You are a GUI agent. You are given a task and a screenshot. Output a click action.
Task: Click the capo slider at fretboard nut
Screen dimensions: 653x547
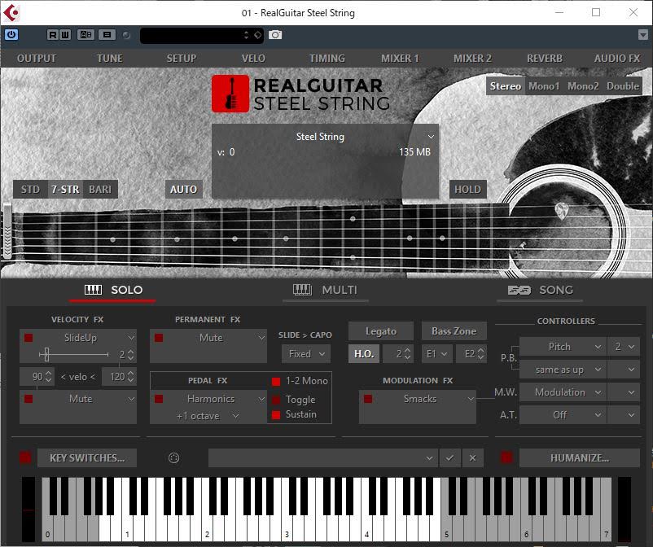(x=7, y=231)
